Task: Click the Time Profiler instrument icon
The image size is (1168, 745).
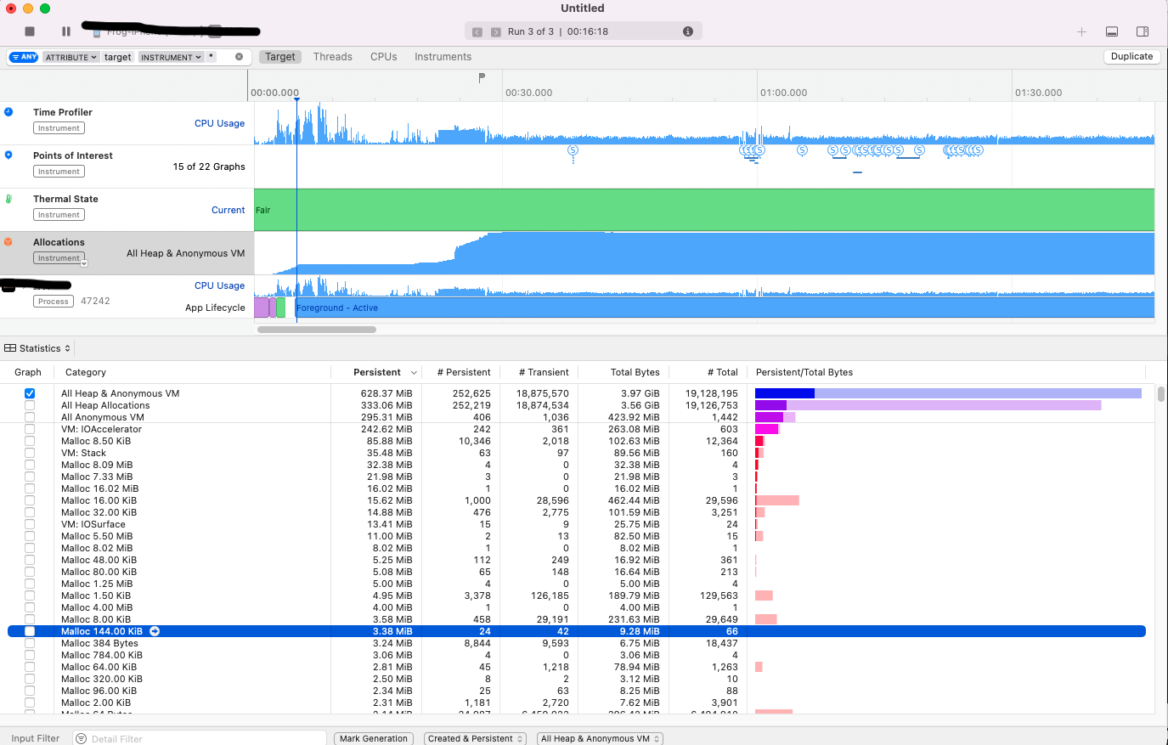Action: (x=8, y=112)
